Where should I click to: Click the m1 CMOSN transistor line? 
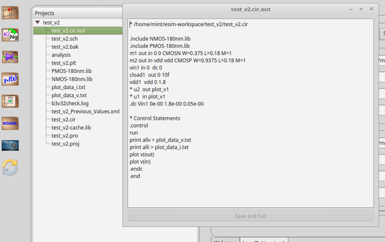[180, 53]
